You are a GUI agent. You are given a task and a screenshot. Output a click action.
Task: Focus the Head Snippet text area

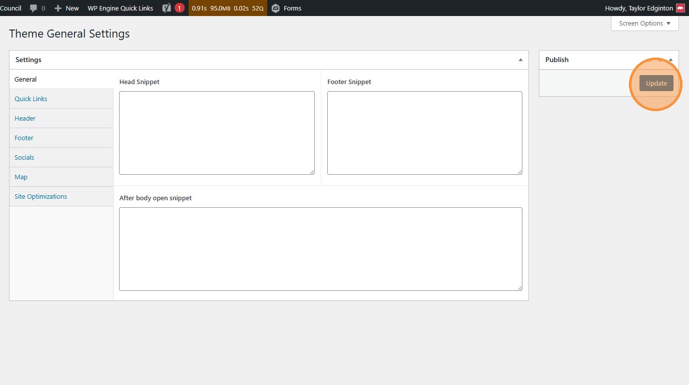tap(217, 133)
